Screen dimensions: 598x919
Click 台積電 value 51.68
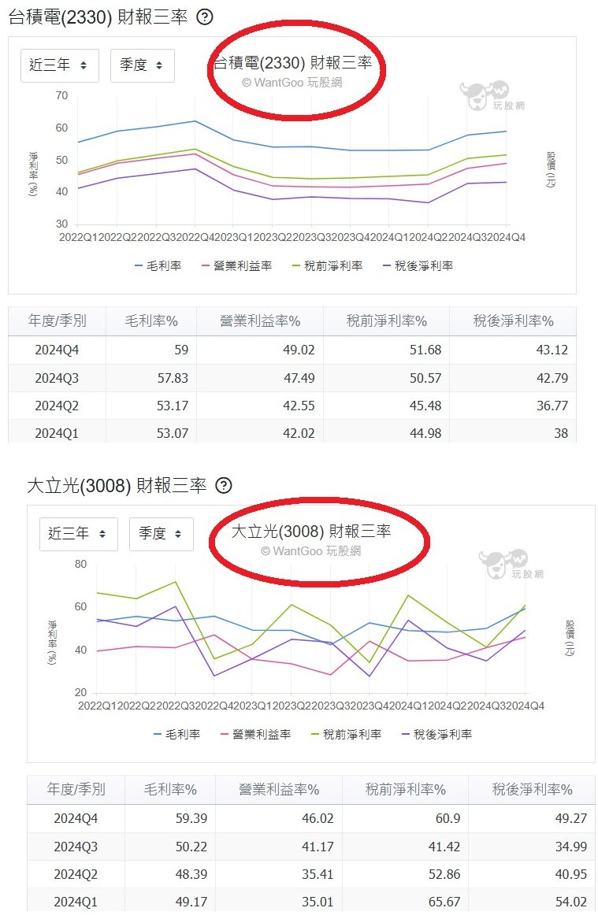coord(425,350)
